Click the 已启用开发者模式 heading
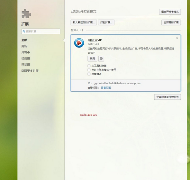The image size is (190, 180). tap(84, 11)
